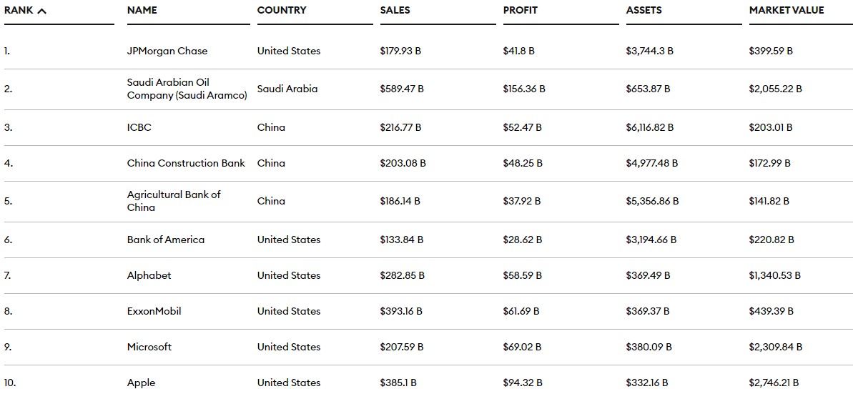Open China Construction Bank profile

point(186,163)
